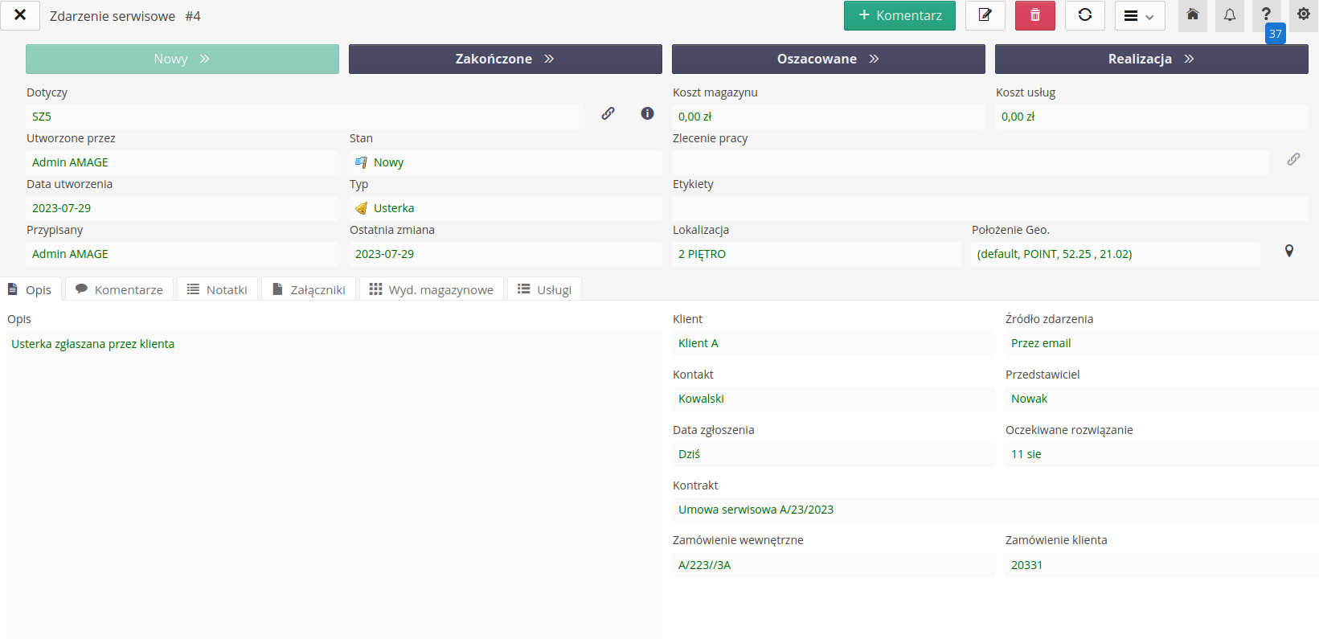Close the service event with X
Image resolution: width=1319 pixels, height=639 pixels.
20,15
